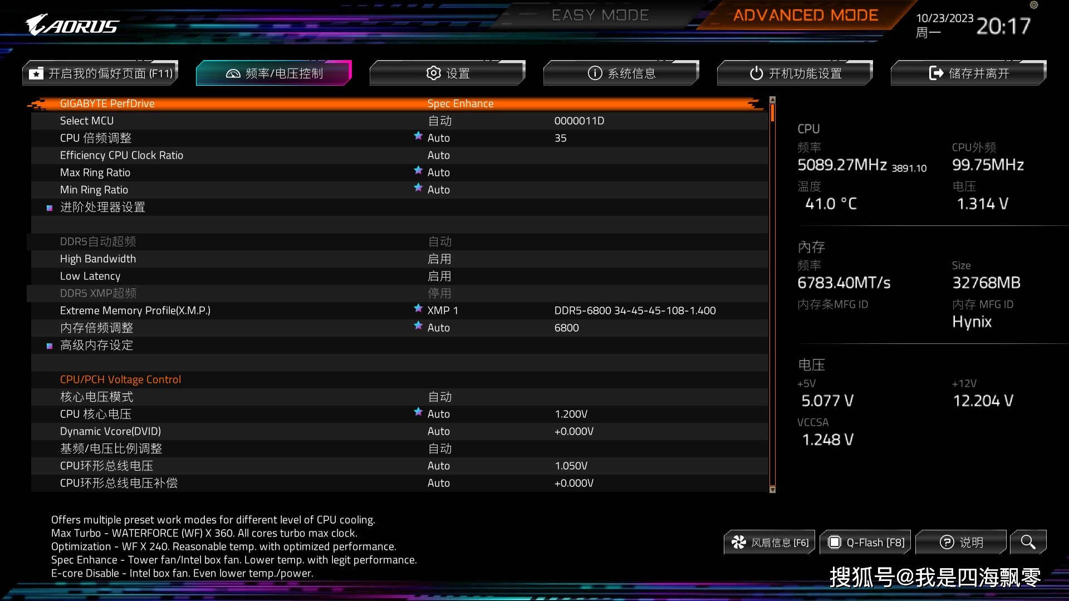
Task: Toggle Low Latency enabled setting
Action: 438,275
